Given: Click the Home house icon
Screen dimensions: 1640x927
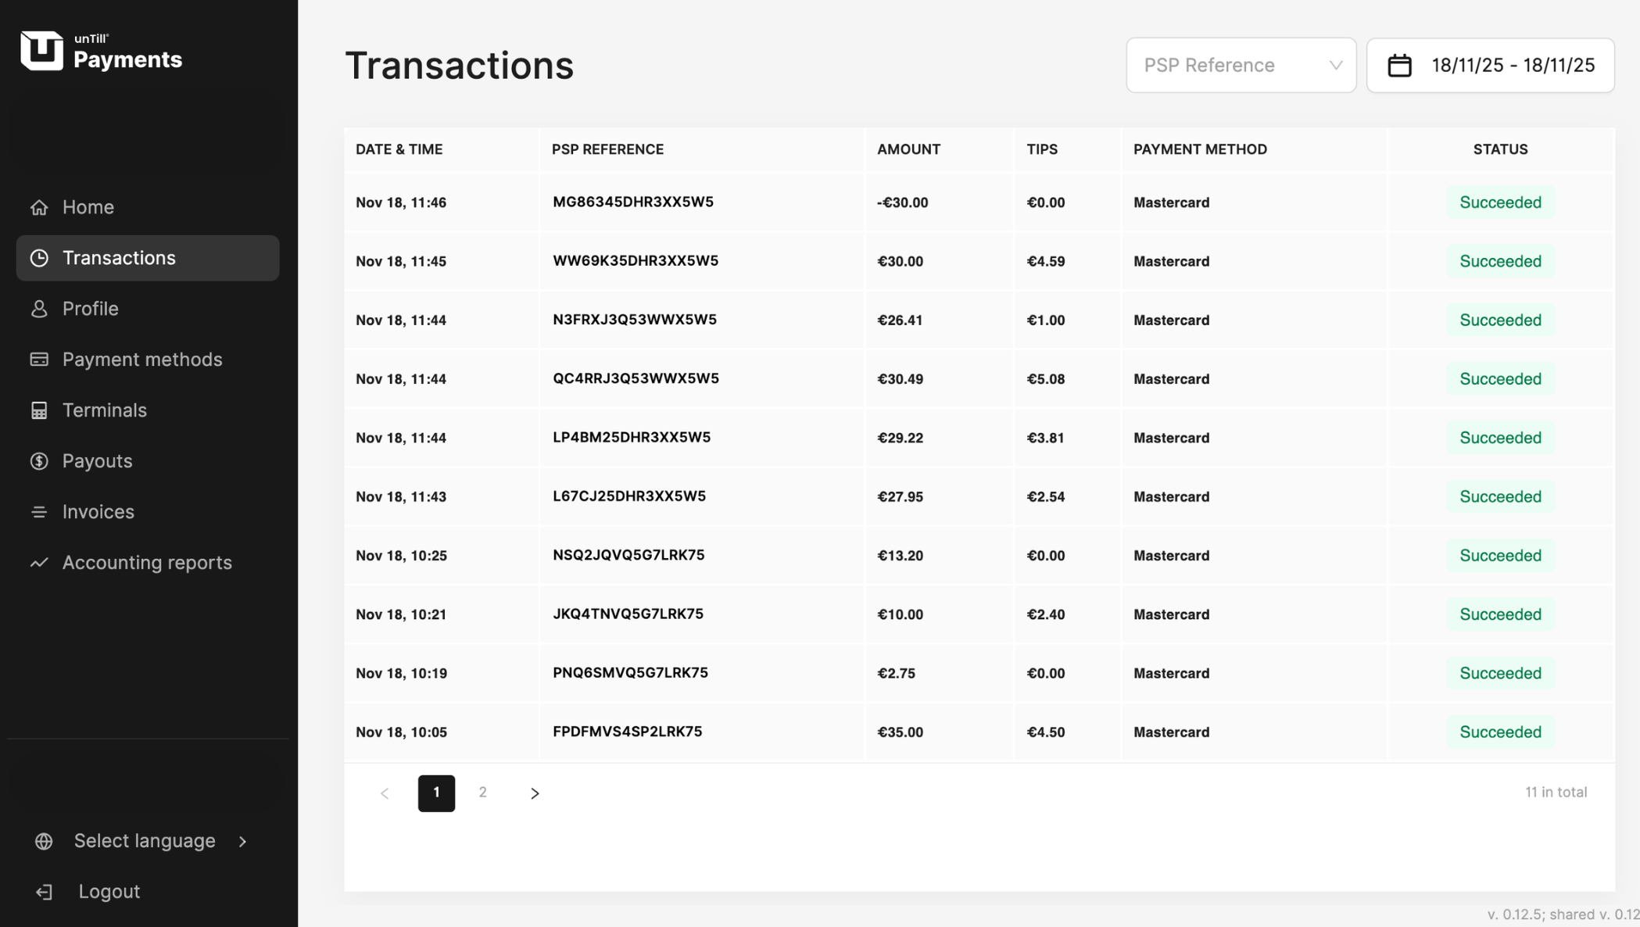Looking at the screenshot, I should click(x=39, y=207).
